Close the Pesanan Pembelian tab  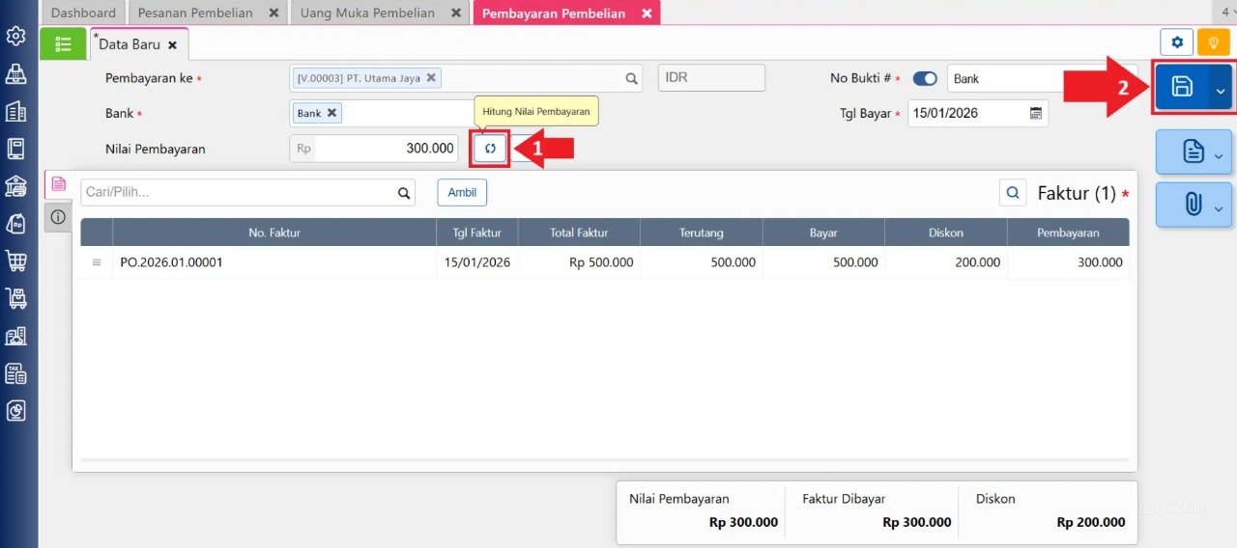273,14
